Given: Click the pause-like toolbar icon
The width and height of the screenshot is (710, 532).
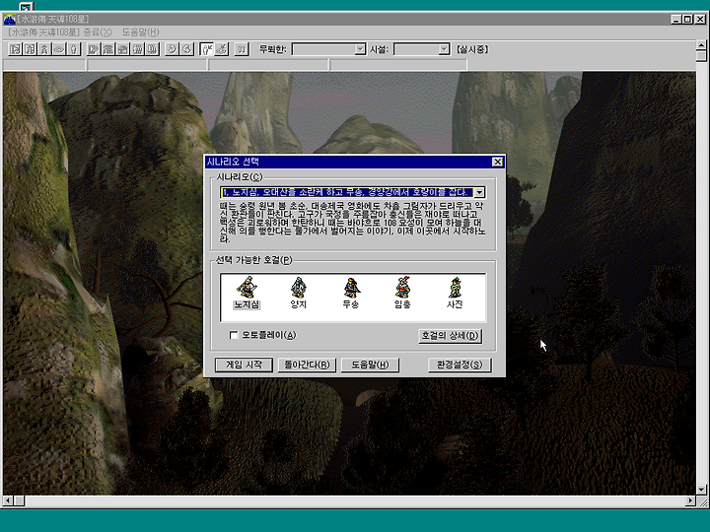Looking at the screenshot, I should click(242, 49).
